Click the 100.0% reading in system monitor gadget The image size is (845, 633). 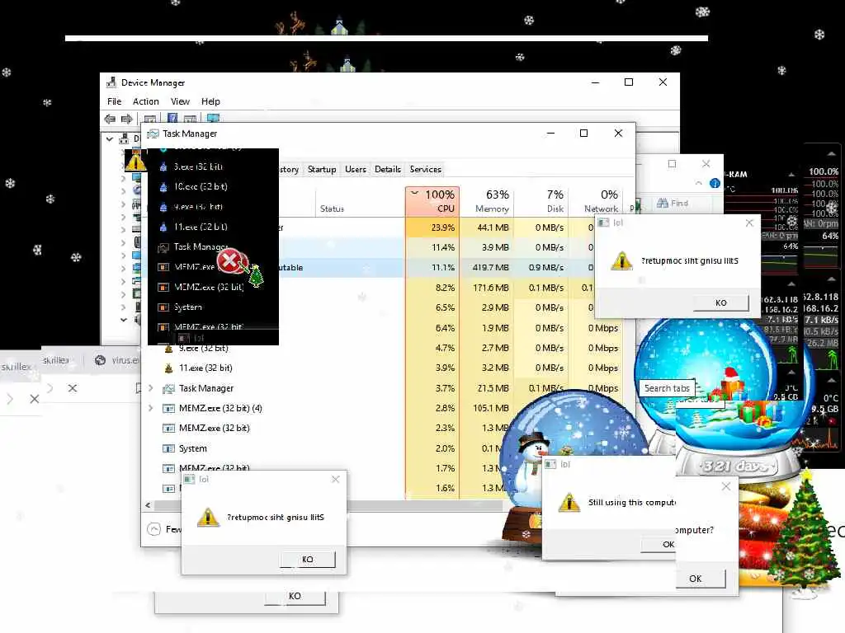(824, 171)
